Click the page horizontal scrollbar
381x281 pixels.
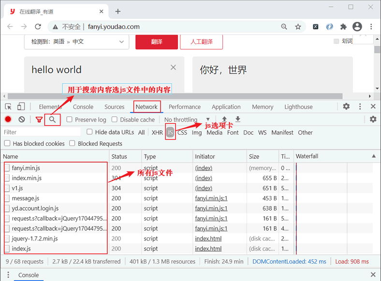[175, 96]
